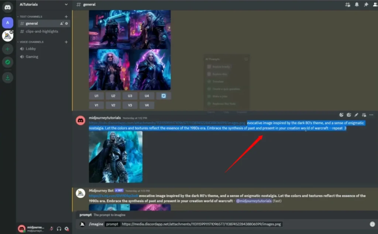Add a new server
This screenshot has height=234, width=378.
(x=7, y=49)
